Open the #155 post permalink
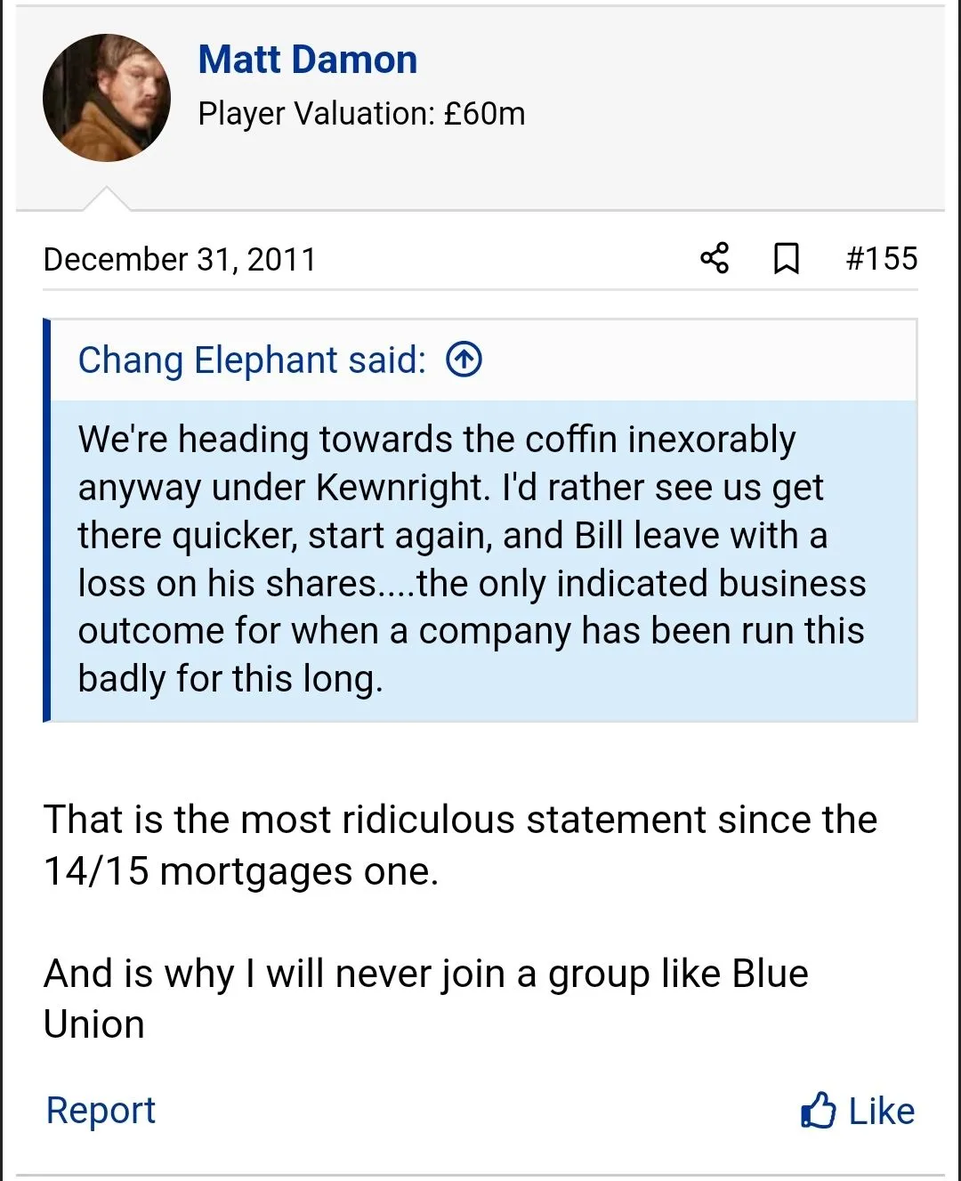The image size is (961, 1181). [881, 258]
